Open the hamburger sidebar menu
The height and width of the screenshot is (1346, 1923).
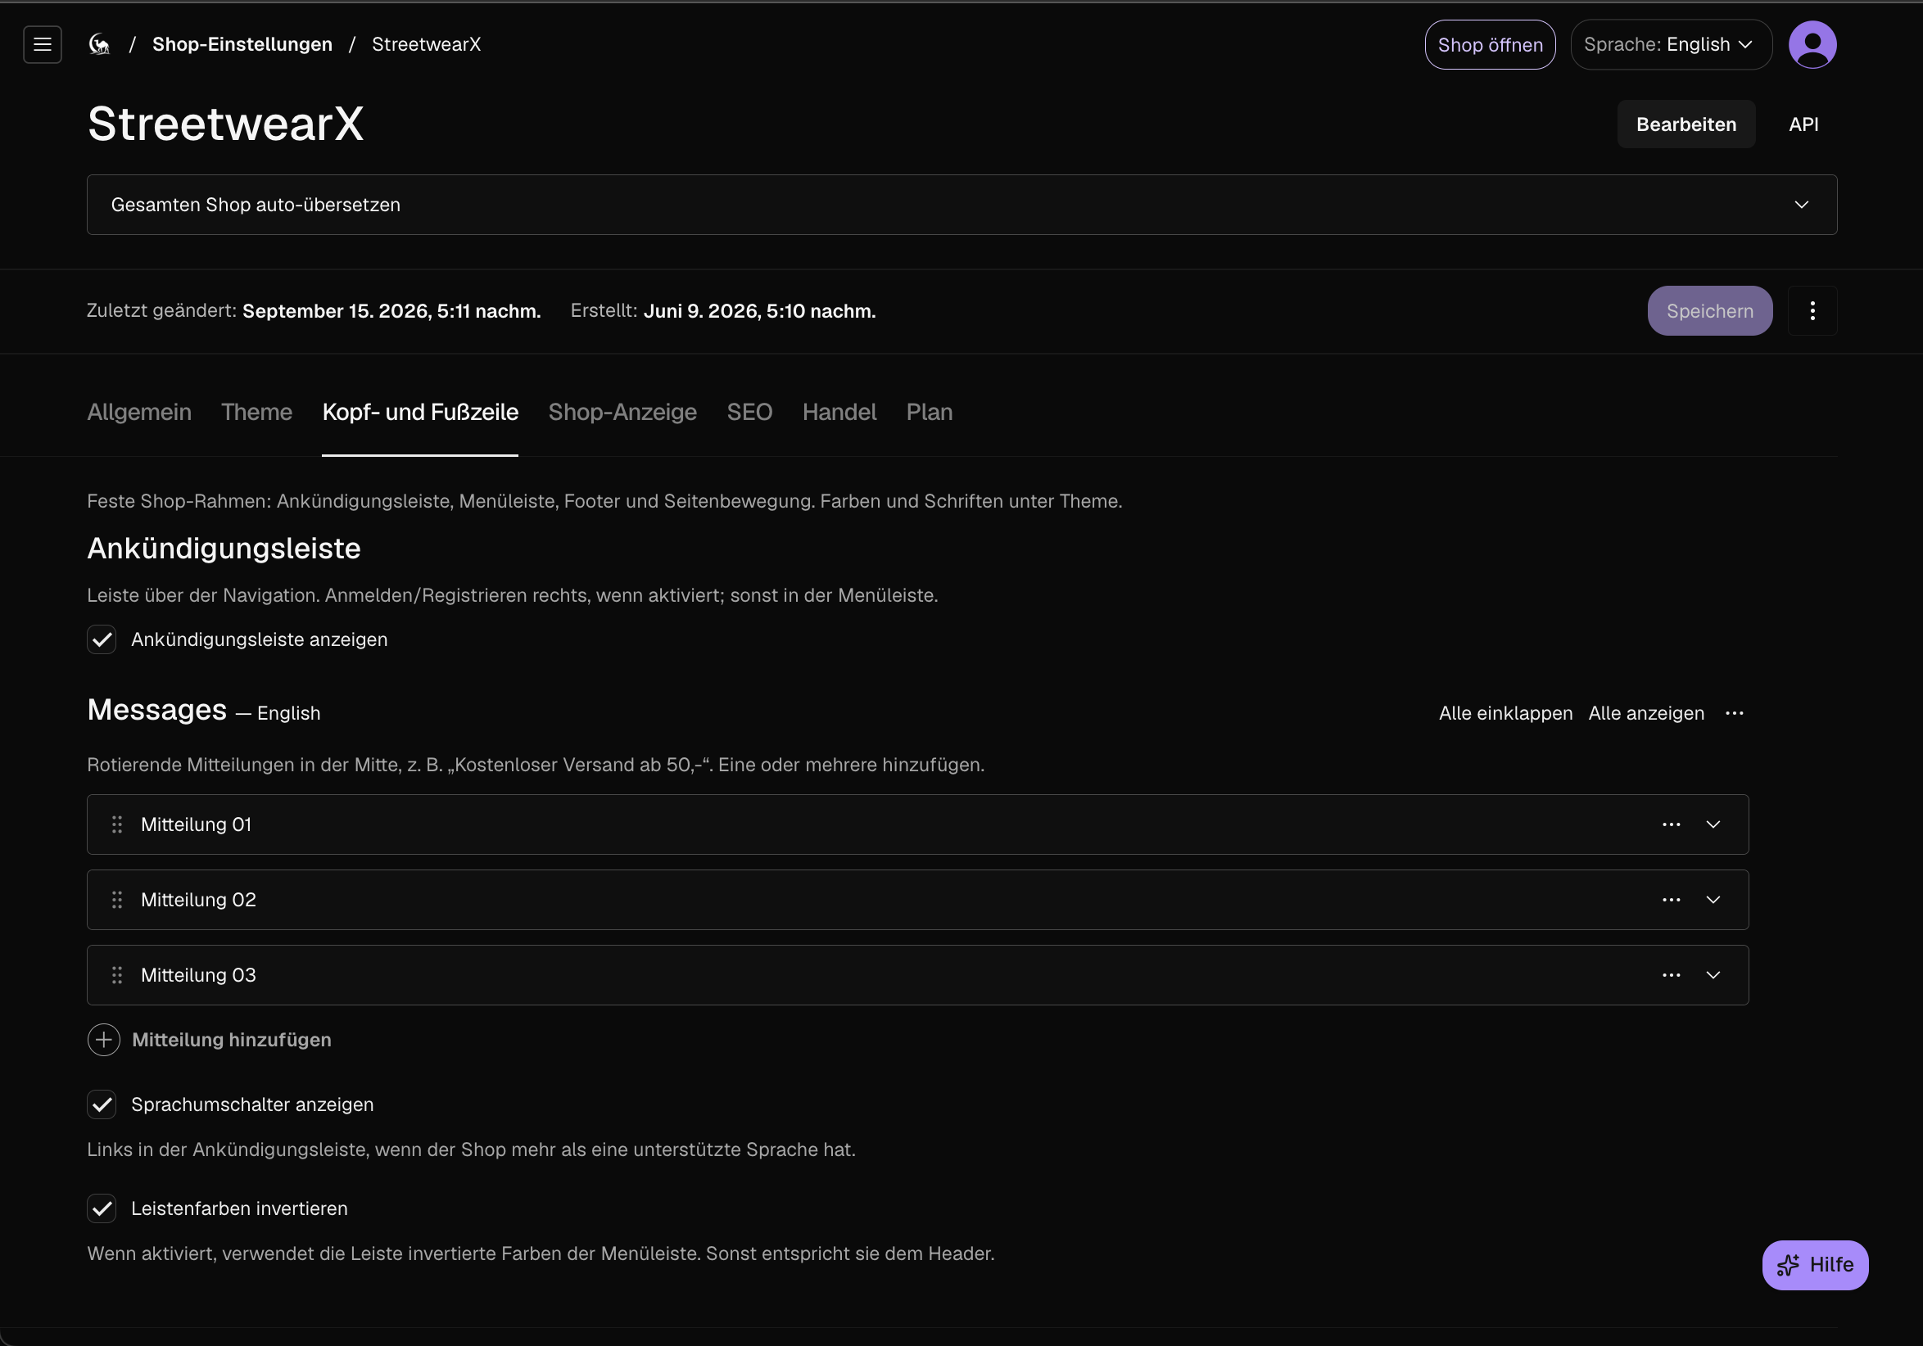[43, 44]
